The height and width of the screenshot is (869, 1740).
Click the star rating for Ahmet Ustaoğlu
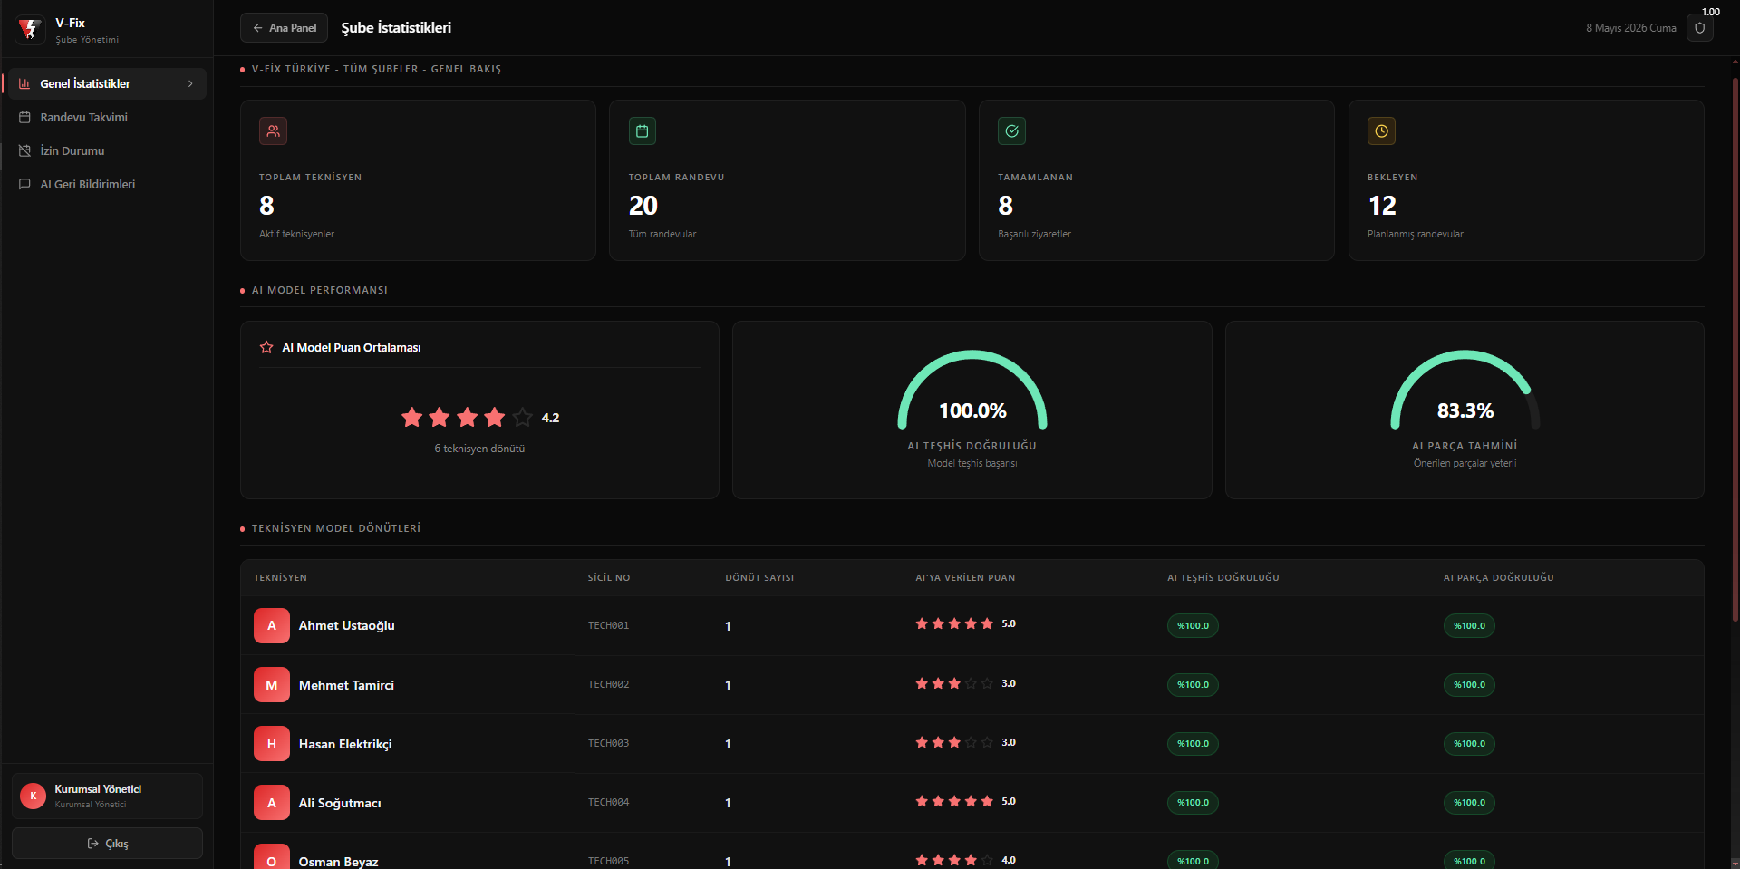(954, 623)
